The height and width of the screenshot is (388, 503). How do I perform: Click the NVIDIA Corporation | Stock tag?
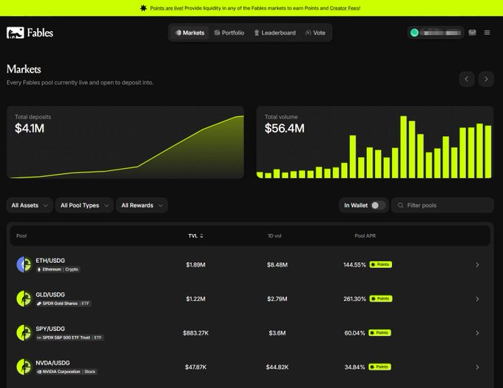67,371
